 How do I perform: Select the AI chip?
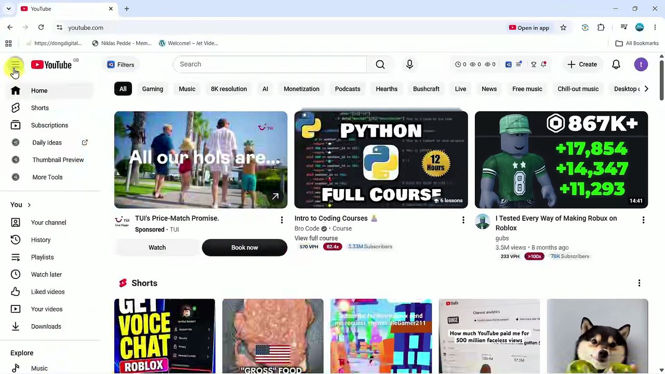coord(265,89)
